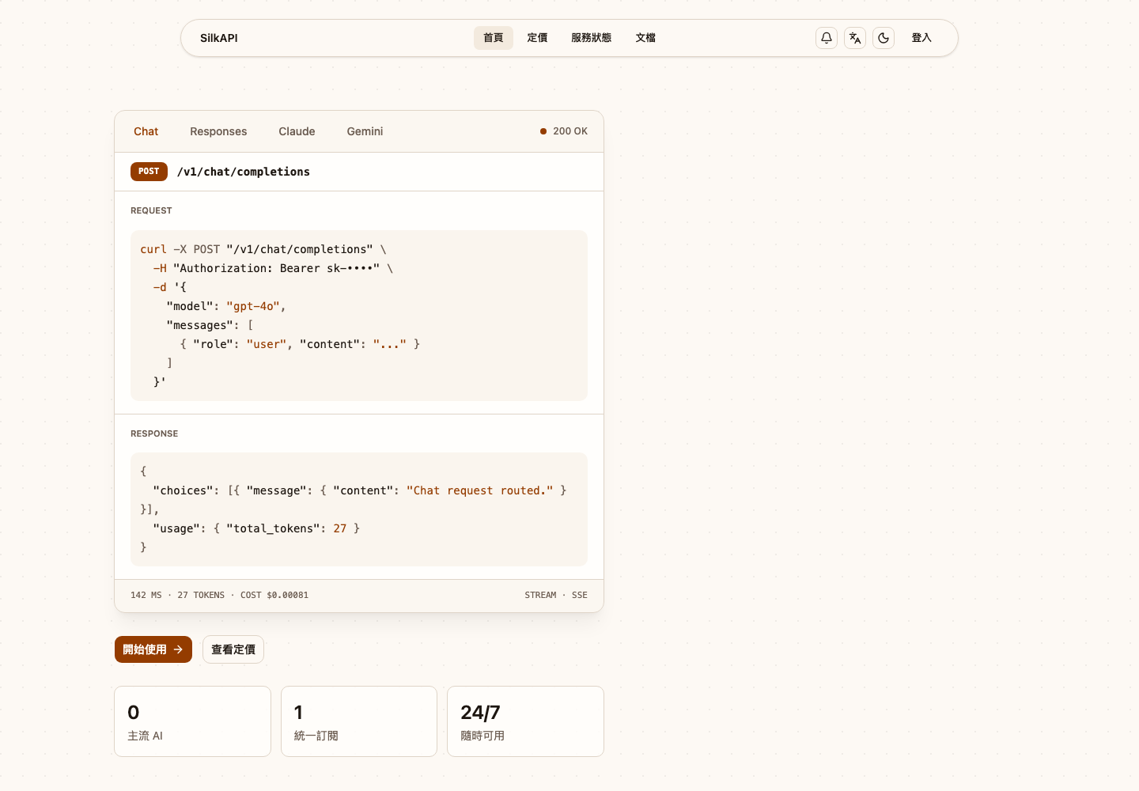Go to 首頁 nav item
1139x791 pixels.
pyautogui.click(x=494, y=38)
